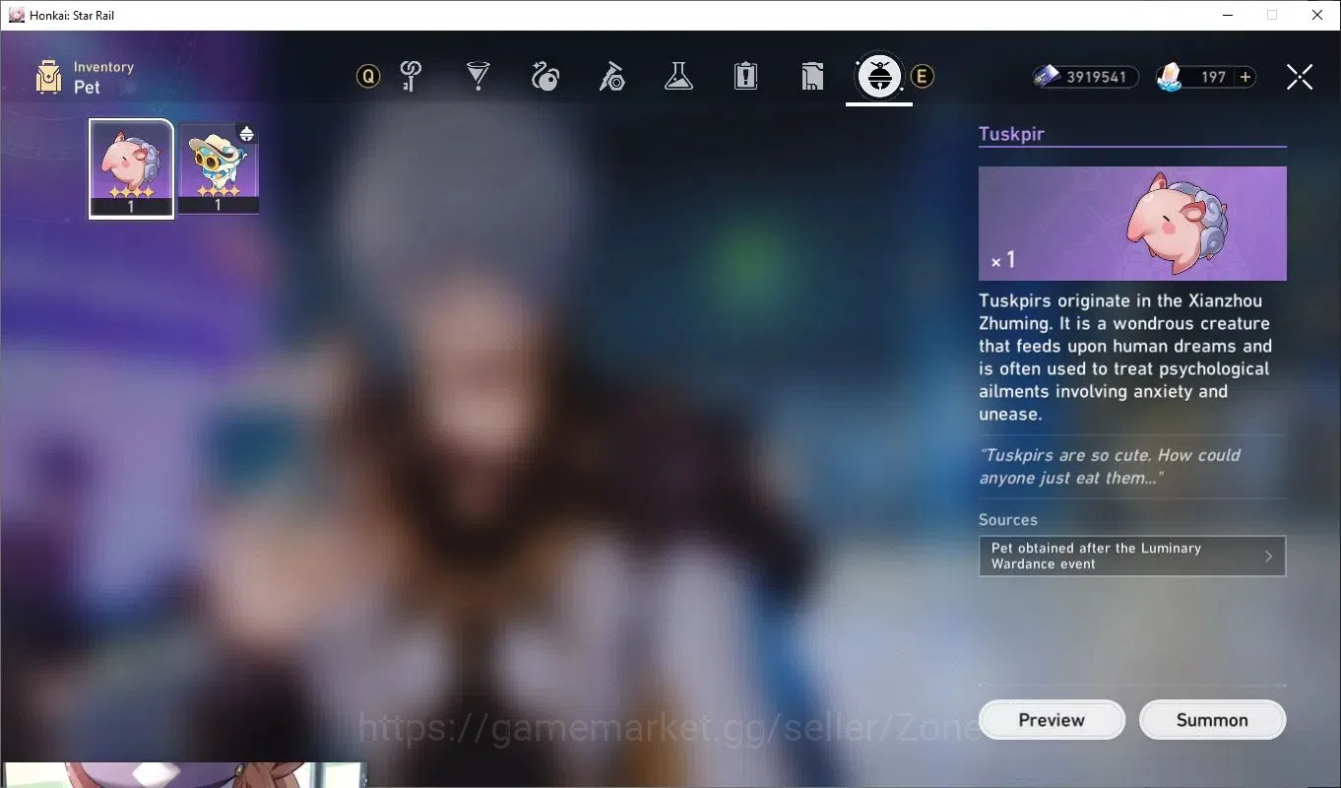Expand the Luminary Wardance event source
The height and width of the screenshot is (788, 1341).
coord(1132,556)
